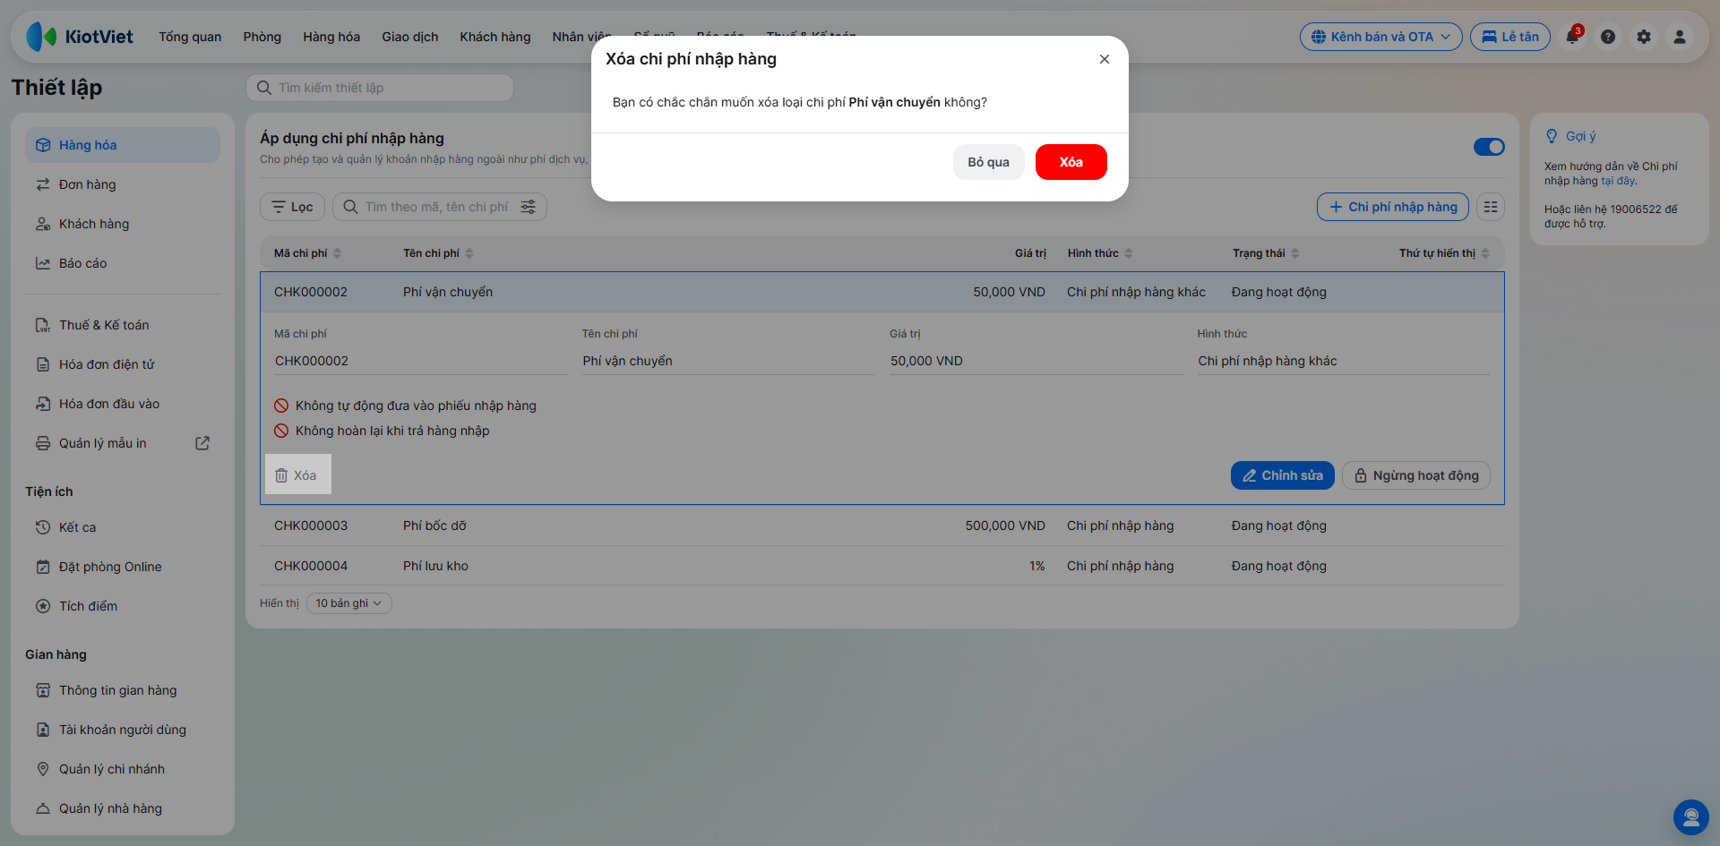This screenshot has height=846, width=1720.
Task: Open the user account icon
Action: tap(1680, 37)
